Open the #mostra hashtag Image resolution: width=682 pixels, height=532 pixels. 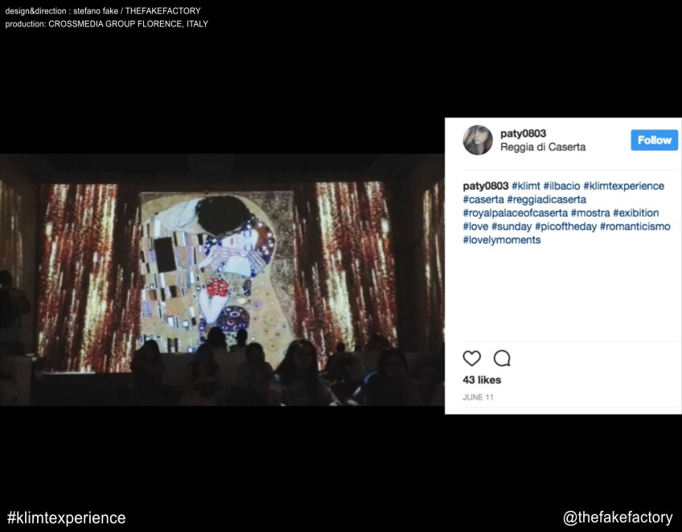pyautogui.click(x=590, y=213)
